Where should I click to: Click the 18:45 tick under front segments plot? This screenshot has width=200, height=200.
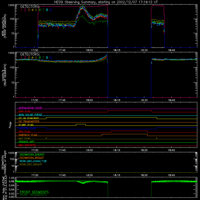[x=171, y=50]
